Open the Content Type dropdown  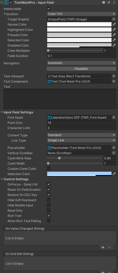pyautogui.click(x=82, y=135)
